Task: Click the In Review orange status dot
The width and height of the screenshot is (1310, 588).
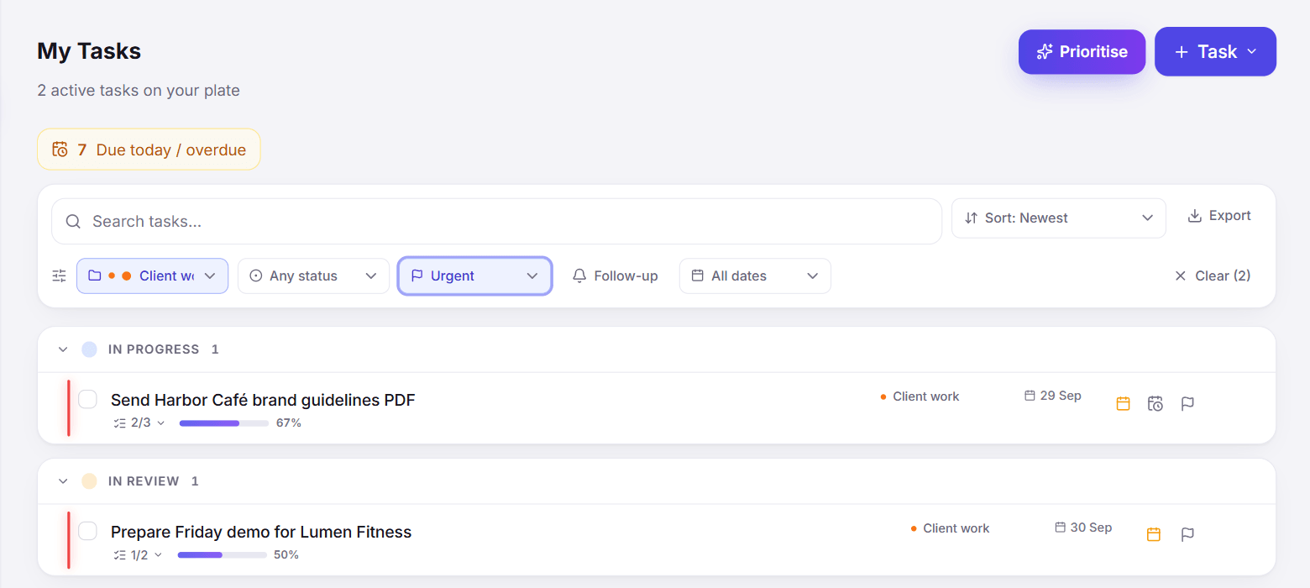Action: tap(89, 481)
